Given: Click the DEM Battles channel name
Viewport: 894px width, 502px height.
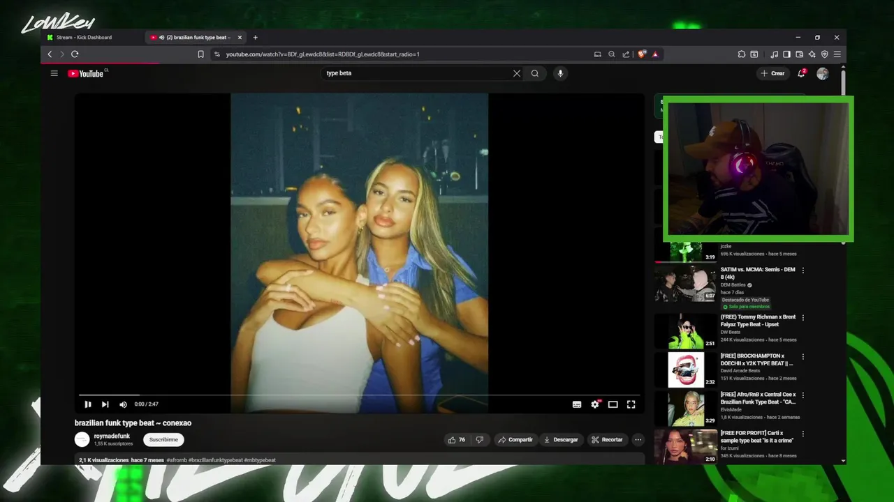Looking at the screenshot, I should coord(733,285).
